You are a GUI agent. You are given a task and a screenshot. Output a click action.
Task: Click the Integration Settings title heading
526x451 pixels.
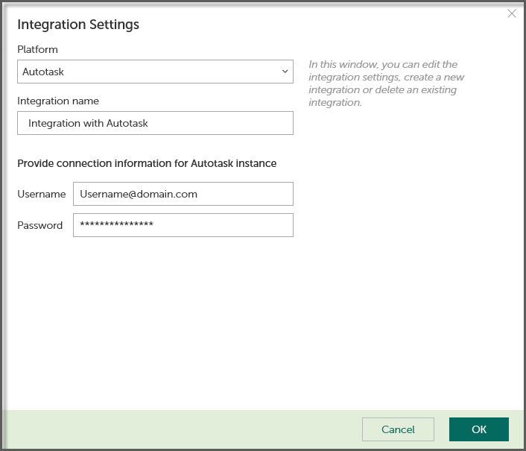[78, 25]
